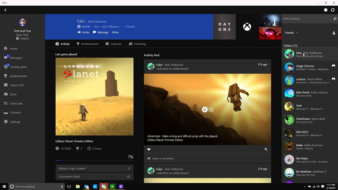Open Outlook from the taskbar
The width and height of the screenshot is (338, 190).
point(87,187)
